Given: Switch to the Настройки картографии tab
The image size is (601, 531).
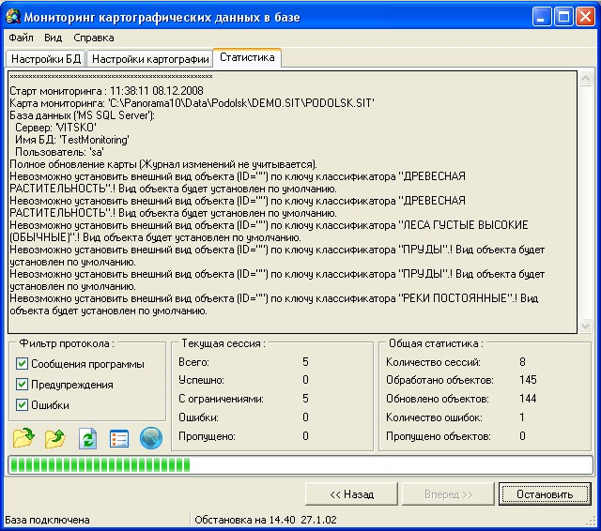Looking at the screenshot, I should 149,59.
